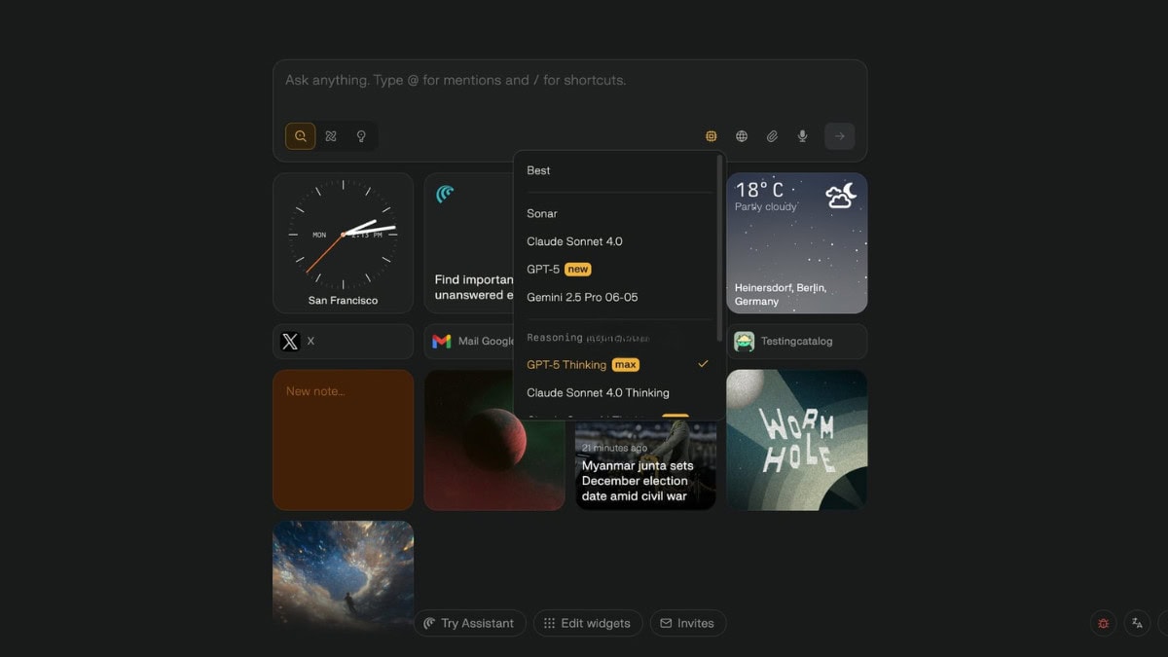Click the Edit widgets button
The width and height of the screenshot is (1168, 657).
[x=588, y=623]
